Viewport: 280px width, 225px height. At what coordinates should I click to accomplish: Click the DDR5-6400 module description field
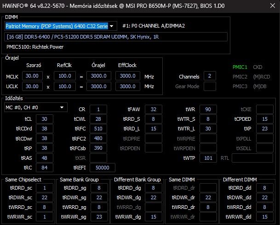[116, 37]
